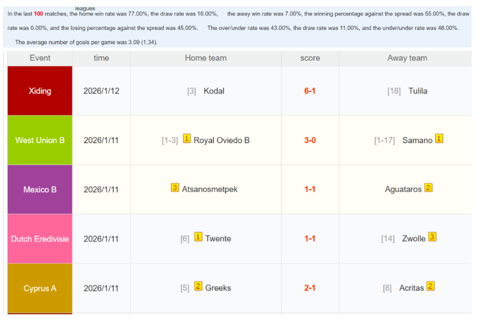
Task: Click the Twente vs Zwolle 1-1 score
Action: 309,239
